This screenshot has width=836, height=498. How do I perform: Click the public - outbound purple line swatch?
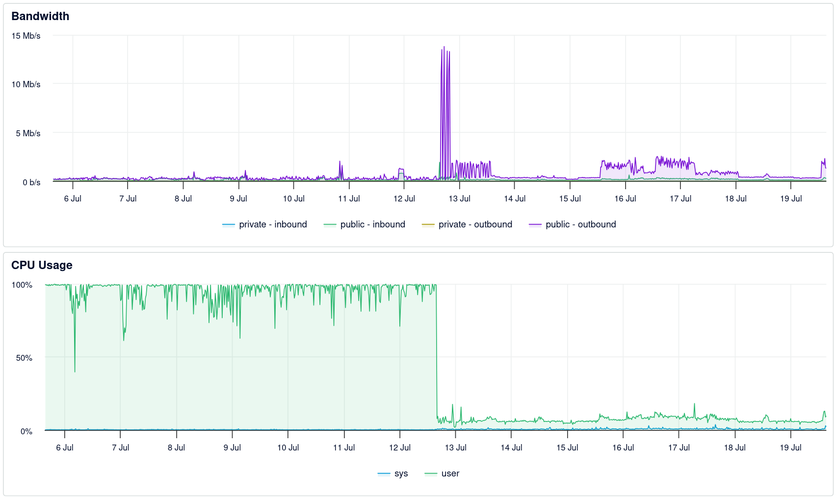pyautogui.click(x=535, y=225)
